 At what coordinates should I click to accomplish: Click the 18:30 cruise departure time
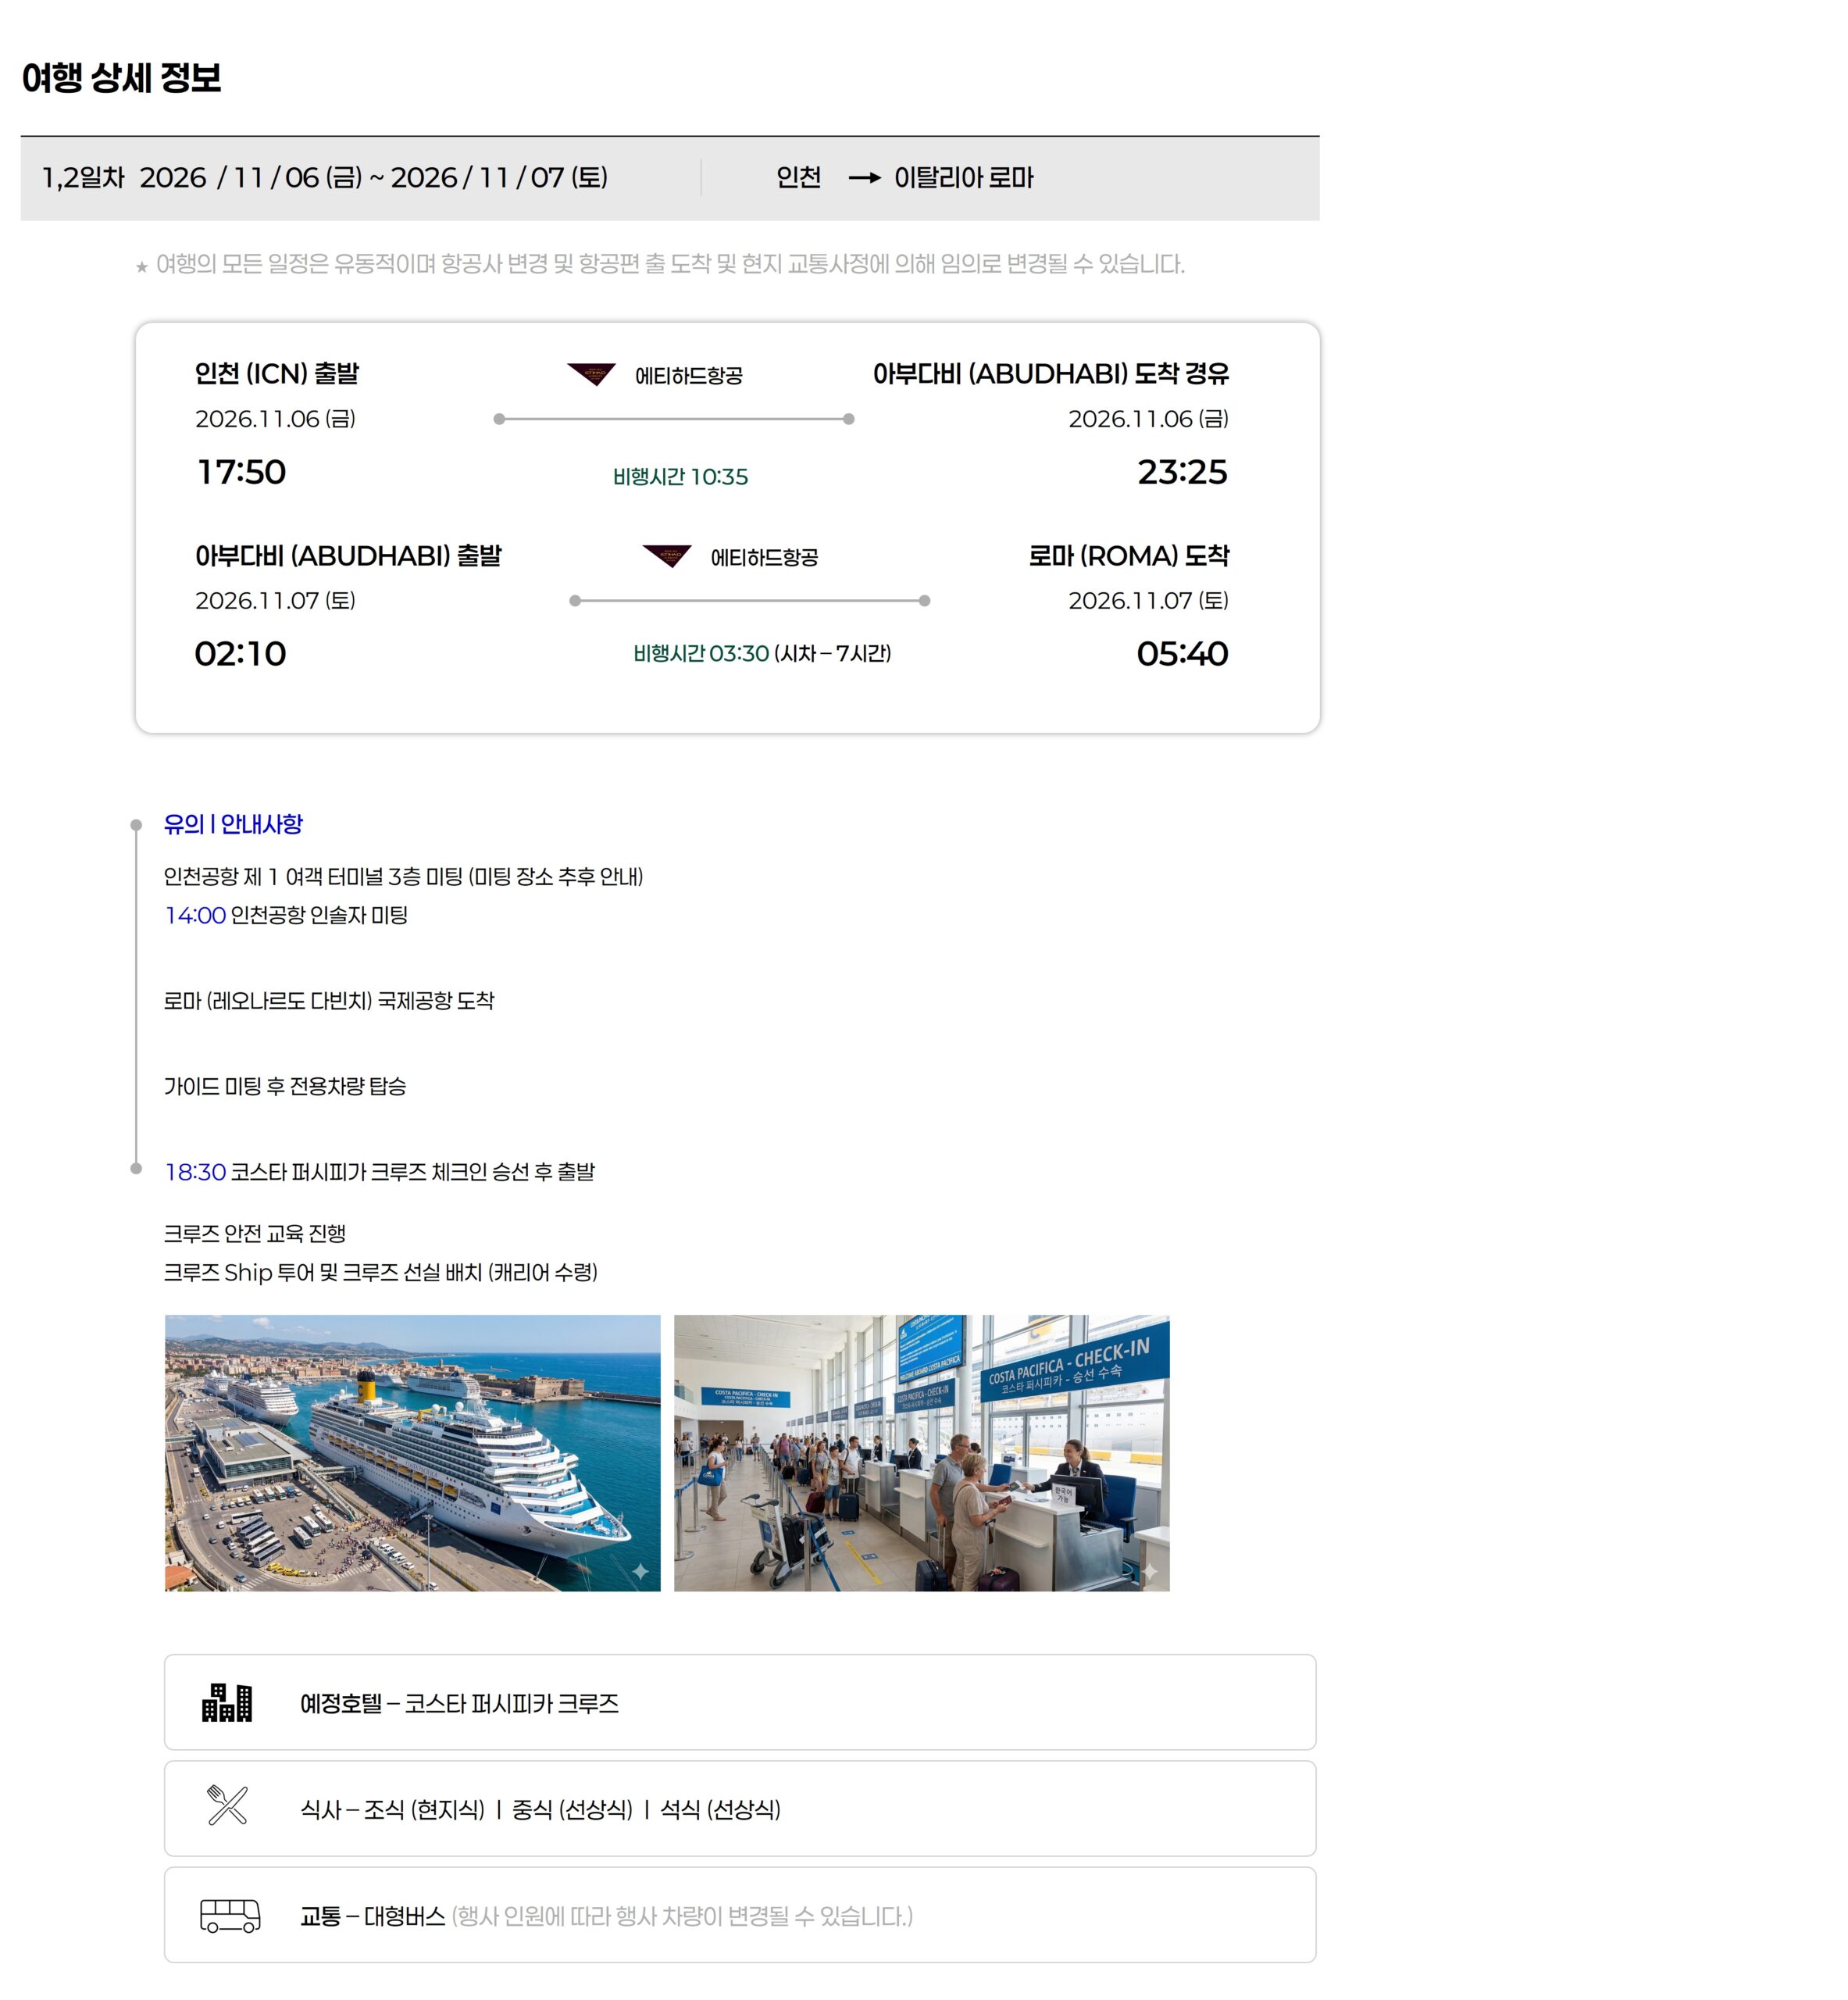pyautogui.click(x=195, y=1171)
